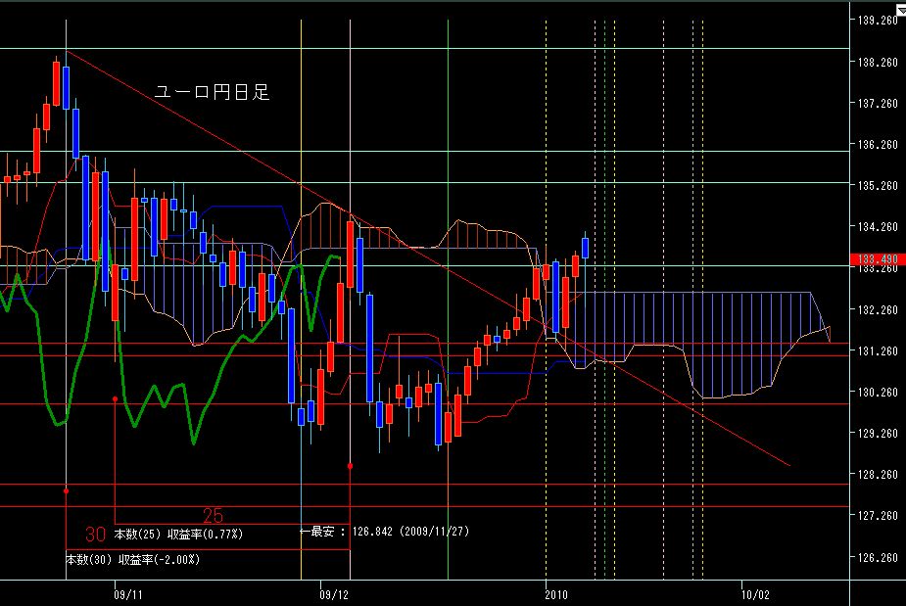The height and width of the screenshot is (606, 906).
Task: Select the red dot marker above the 30 bracket
Action: pyautogui.click(x=66, y=491)
